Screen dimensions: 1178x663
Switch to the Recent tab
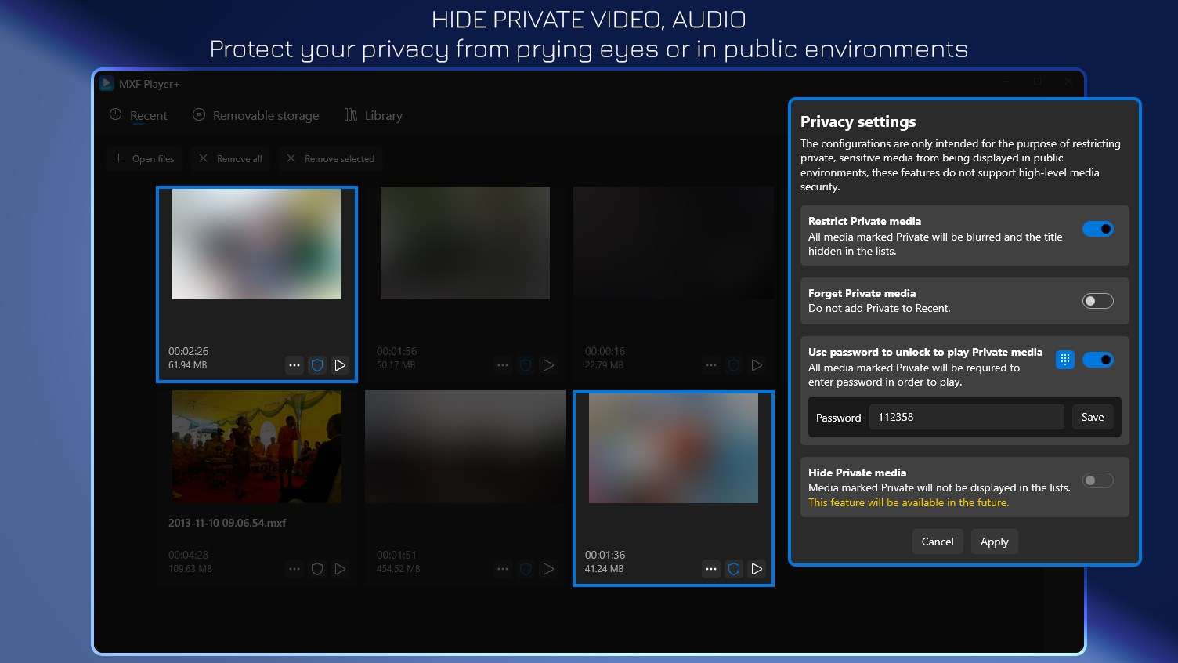(x=146, y=115)
